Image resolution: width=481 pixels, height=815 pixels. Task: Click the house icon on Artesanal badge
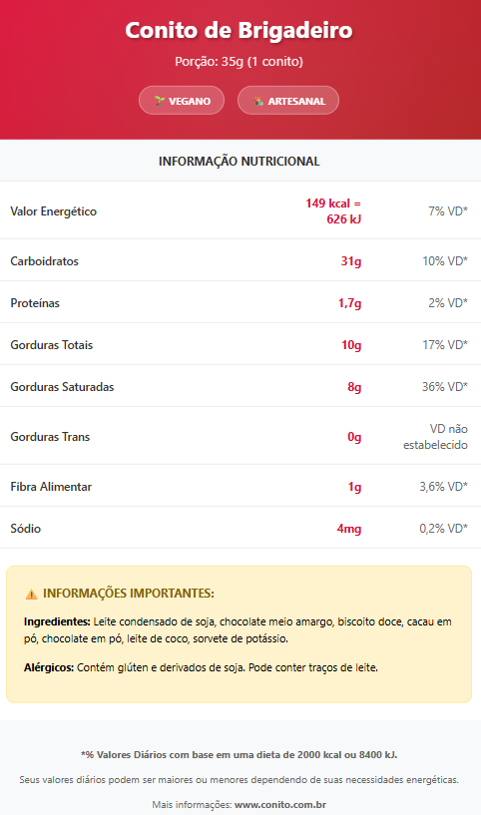tap(258, 101)
